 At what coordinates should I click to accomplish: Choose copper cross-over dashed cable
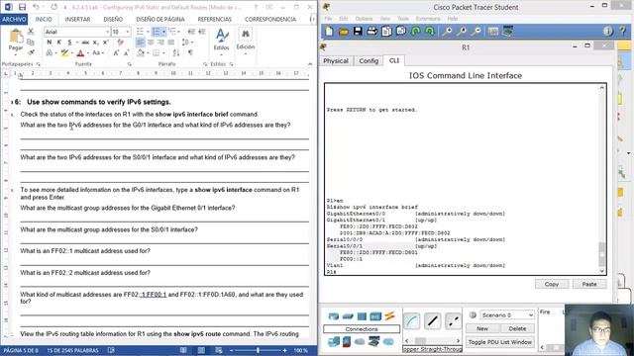coord(453,320)
